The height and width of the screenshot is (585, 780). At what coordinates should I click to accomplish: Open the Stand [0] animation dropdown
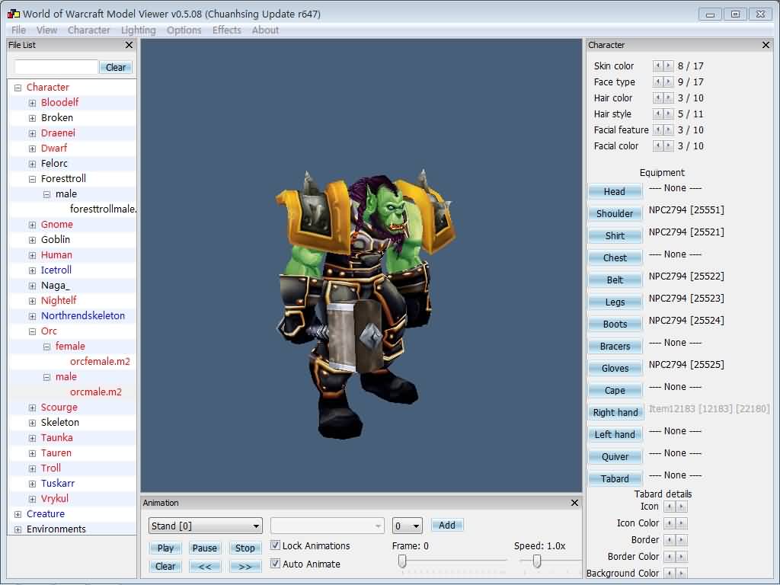click(x=206, y=526)
